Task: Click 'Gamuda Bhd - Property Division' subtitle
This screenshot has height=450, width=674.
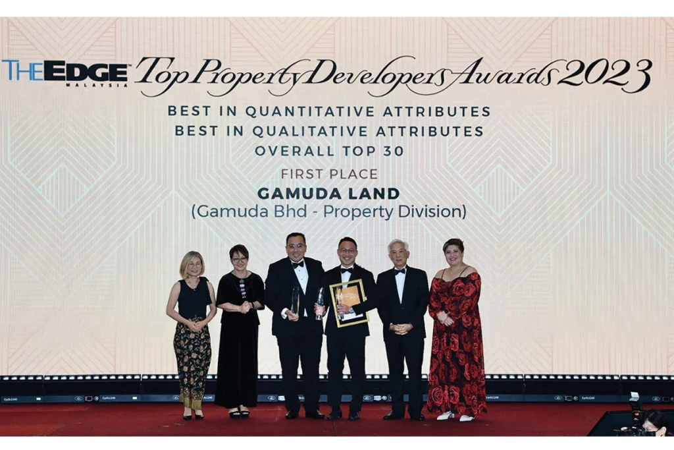Action: coord(328,212)
